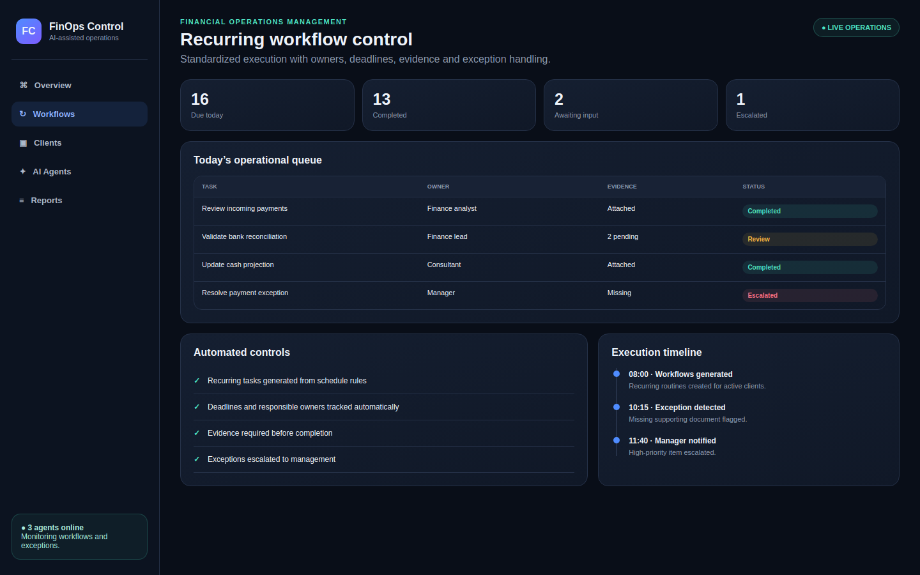Viewport: 920px width, 575px height.
Task: Click High-priority item escalated text
Action: coord(672,452)
